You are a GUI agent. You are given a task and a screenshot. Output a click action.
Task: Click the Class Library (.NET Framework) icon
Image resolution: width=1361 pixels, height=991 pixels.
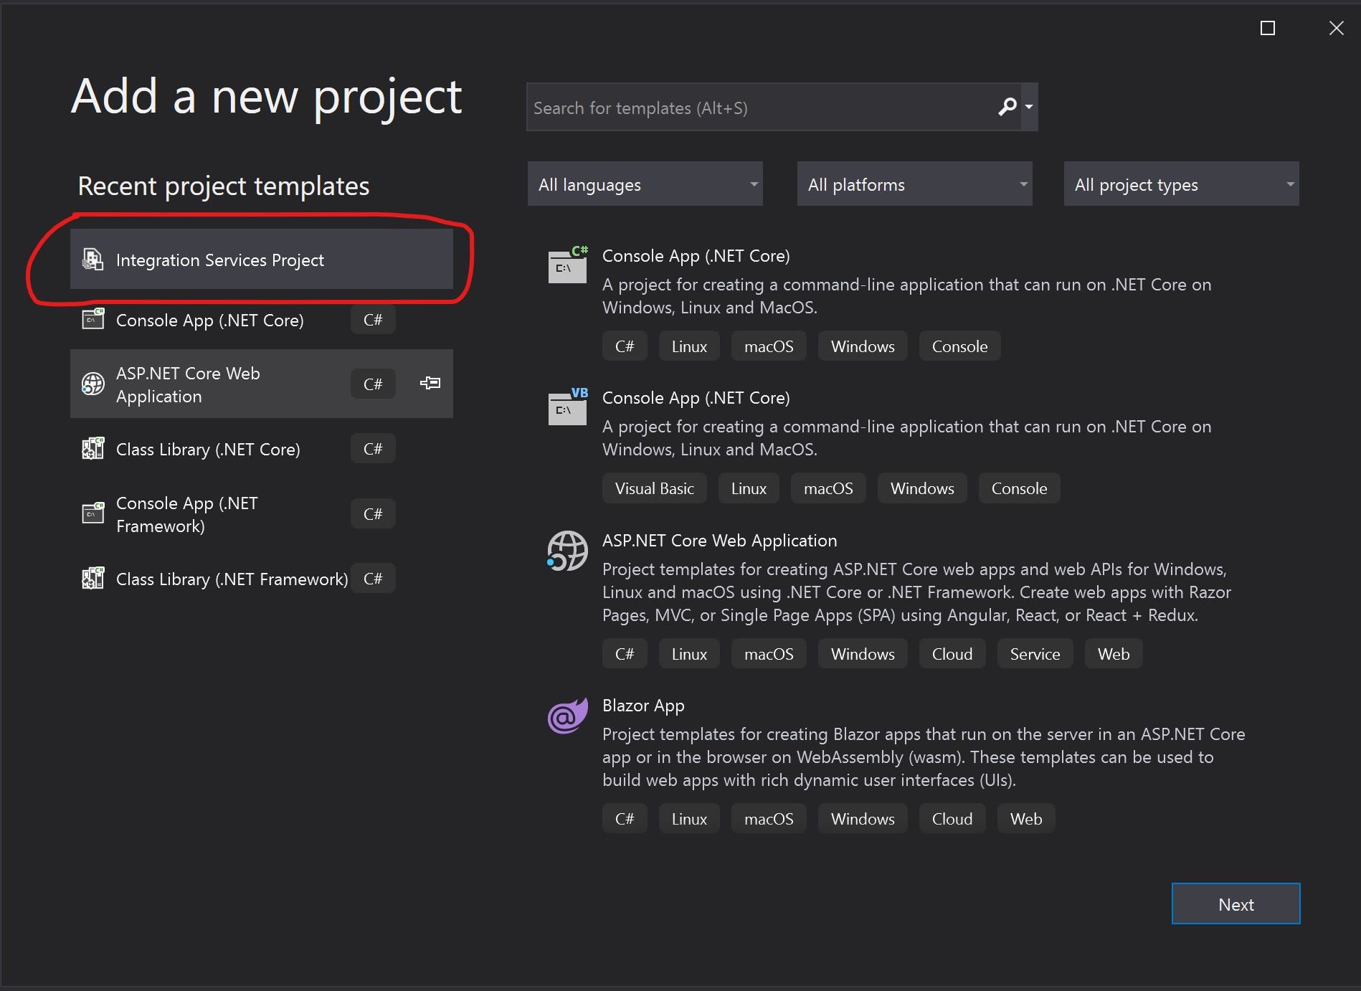point(93,578)
